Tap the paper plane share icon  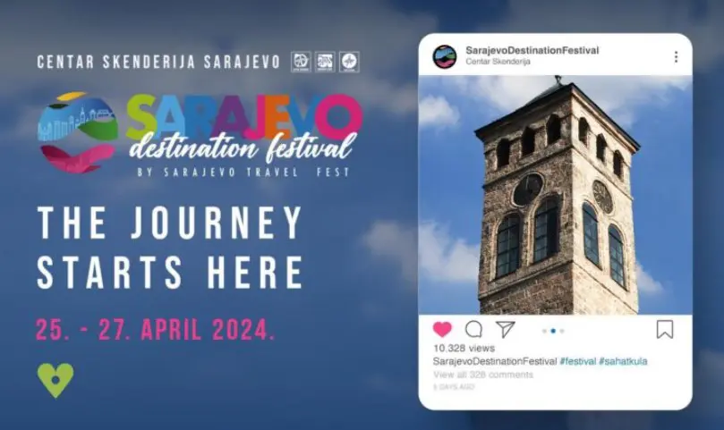click(505, 329)
